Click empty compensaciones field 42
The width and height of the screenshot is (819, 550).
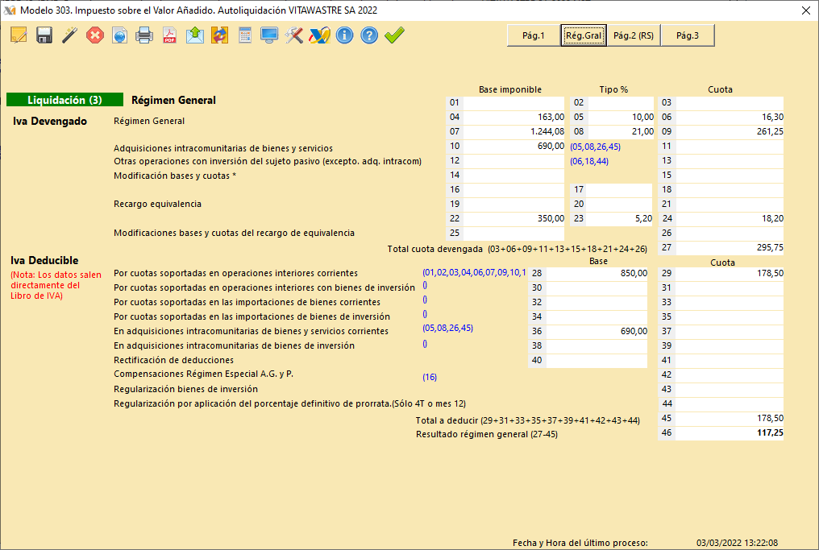pos(730,374)
